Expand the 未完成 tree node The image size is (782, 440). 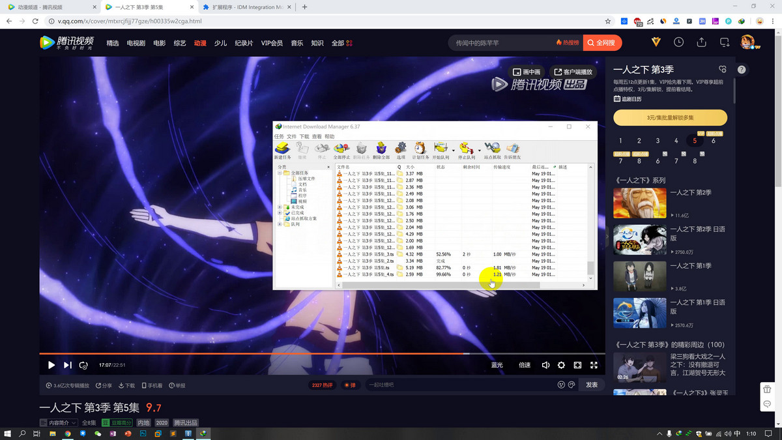click(280, 207)
